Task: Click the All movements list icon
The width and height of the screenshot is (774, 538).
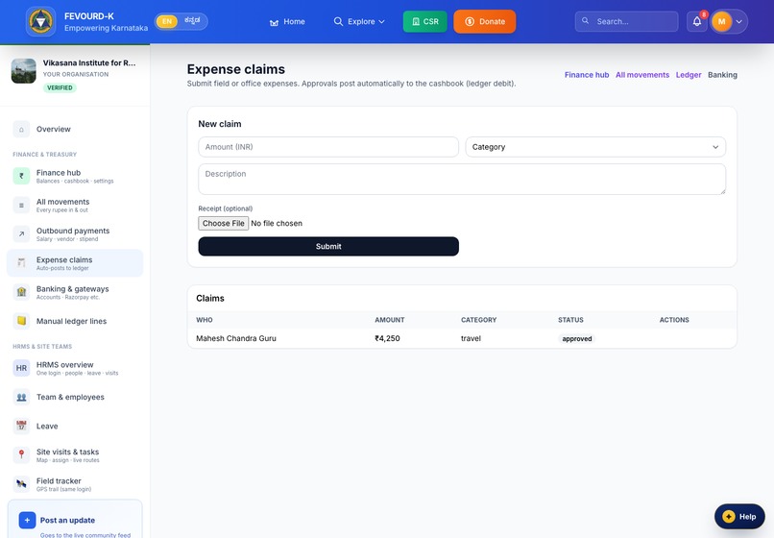Action: 21,205
